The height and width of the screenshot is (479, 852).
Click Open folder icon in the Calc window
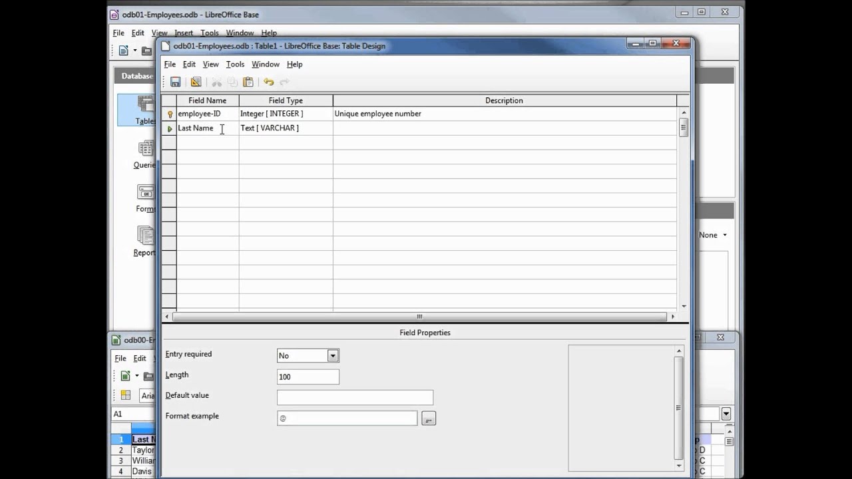[x=148, y=376]
